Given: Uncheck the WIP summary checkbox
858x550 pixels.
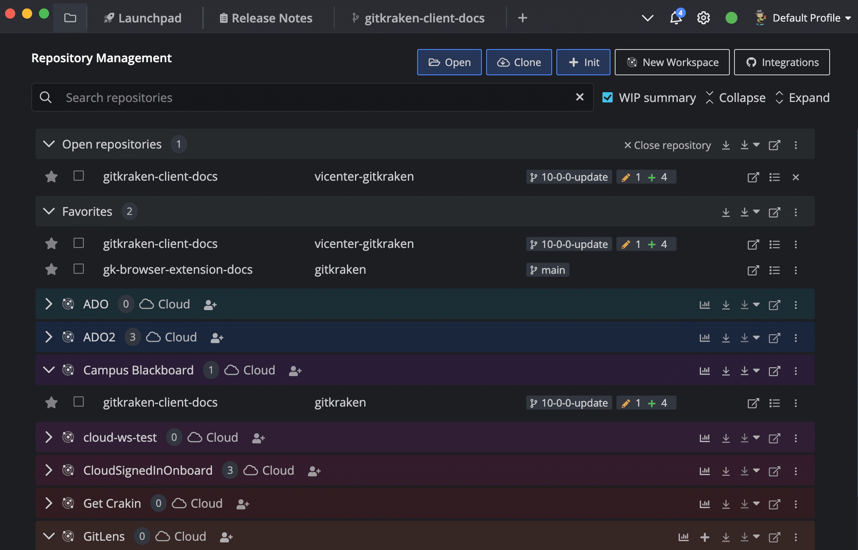Looking at the screenshot, I should pos(607,98).
